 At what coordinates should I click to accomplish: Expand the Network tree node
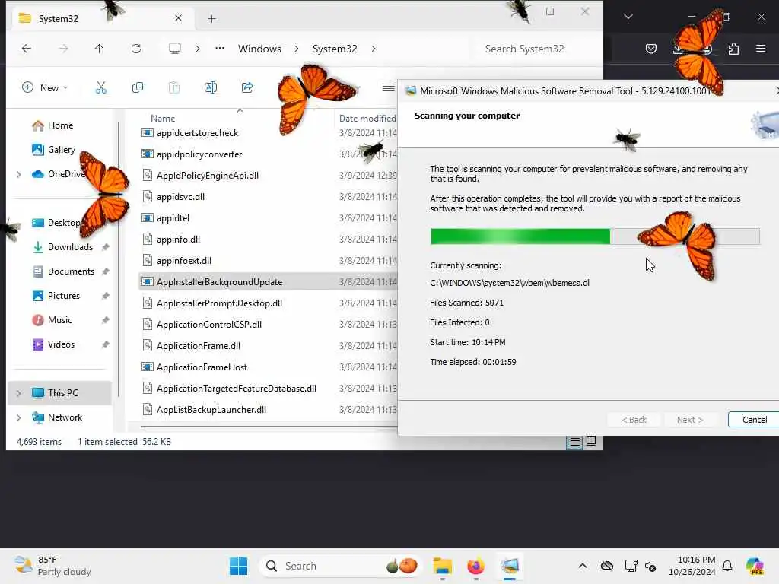(x=19, y=417)
